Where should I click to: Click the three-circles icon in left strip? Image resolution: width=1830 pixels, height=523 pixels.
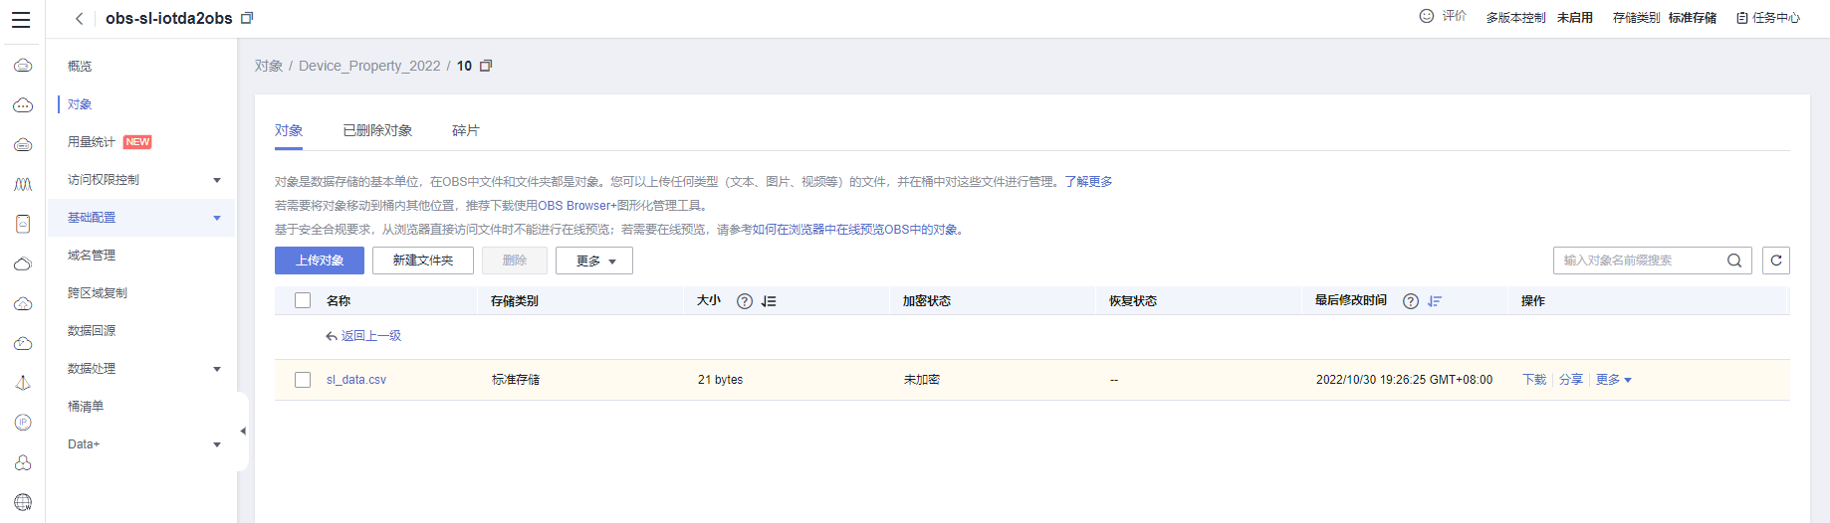coord(23,462)
